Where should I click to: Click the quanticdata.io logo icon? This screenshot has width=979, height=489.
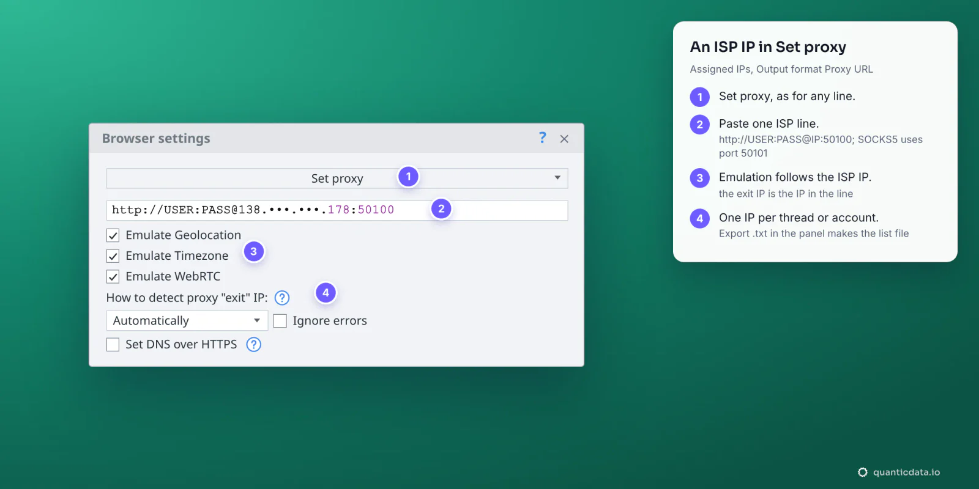[863, 472]
